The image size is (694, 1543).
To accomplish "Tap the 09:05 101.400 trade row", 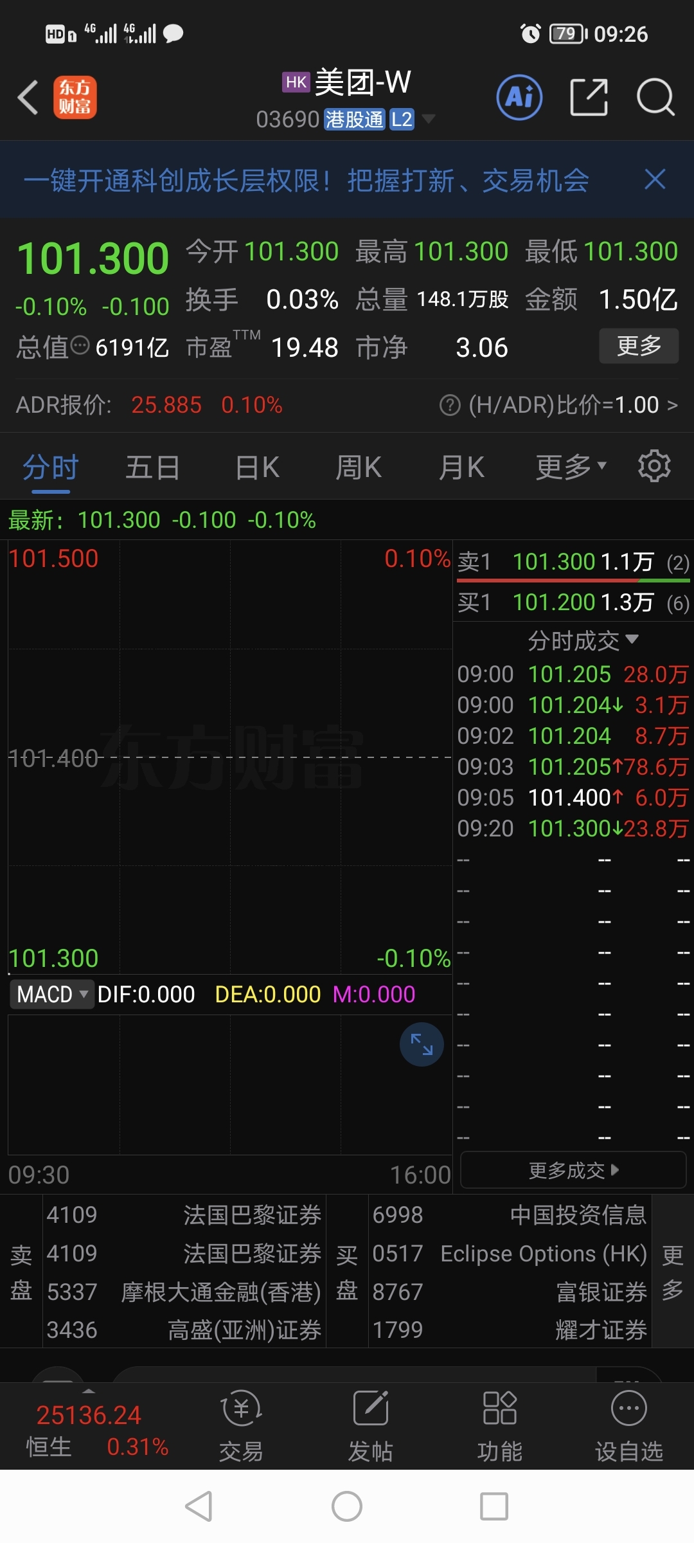I will pyautogui.click(x=573, y=797).
